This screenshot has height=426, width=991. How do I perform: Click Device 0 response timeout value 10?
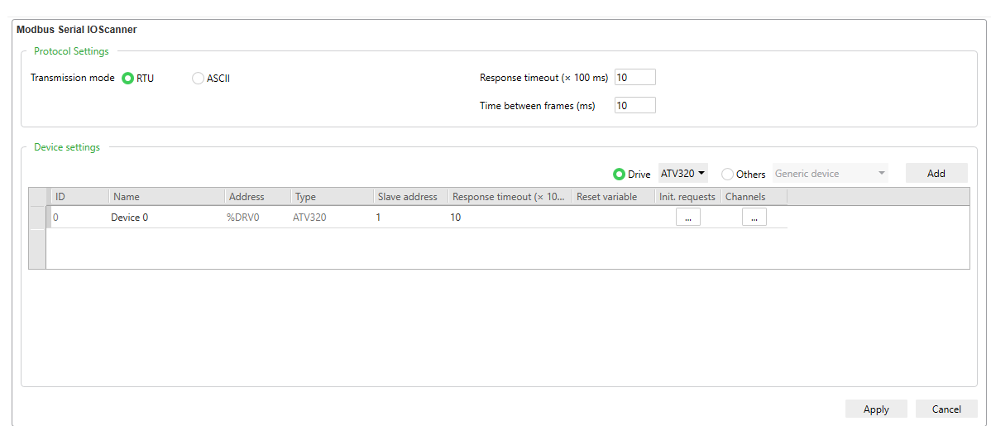[x=510, y=217]
